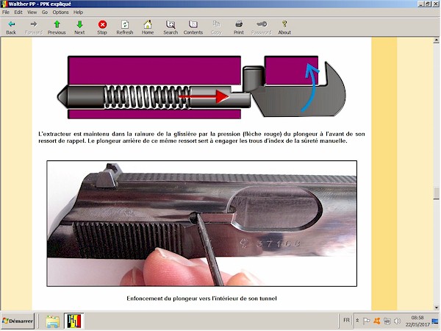
Task: Expand hidden tray icons chevron
Action: click(357, 321)
